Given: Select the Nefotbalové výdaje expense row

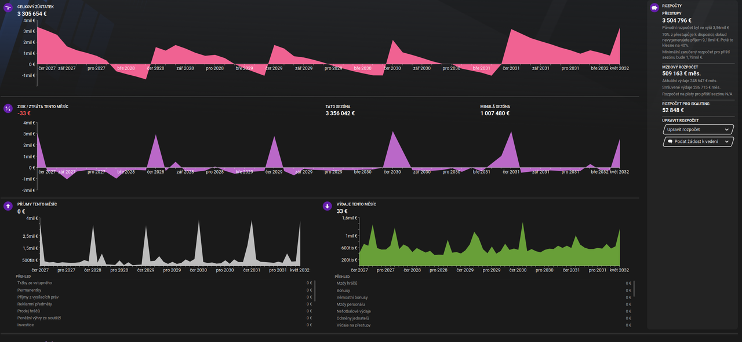Looking at the screenshot, I should coord(484,311).
